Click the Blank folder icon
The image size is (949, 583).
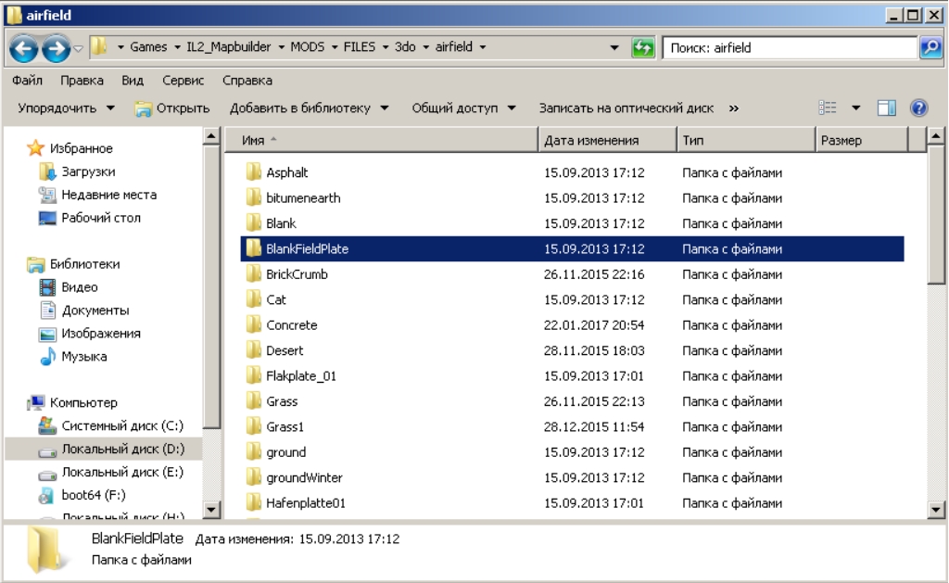(254, 222)
